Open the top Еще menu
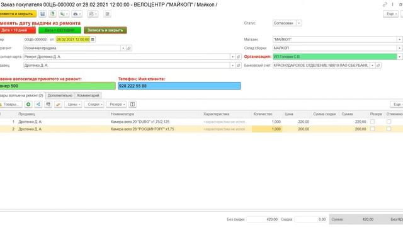The height and width of the screenshot is (227, 403). (390, 14)
